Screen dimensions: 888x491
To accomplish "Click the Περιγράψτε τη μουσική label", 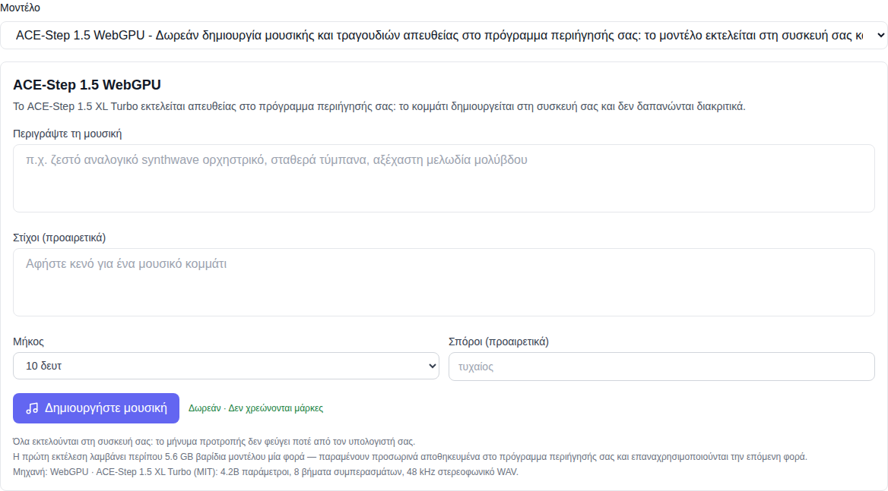I will pos(68,134).
